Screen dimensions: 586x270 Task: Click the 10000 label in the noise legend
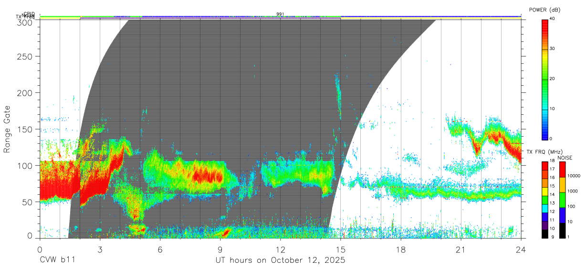574,176
